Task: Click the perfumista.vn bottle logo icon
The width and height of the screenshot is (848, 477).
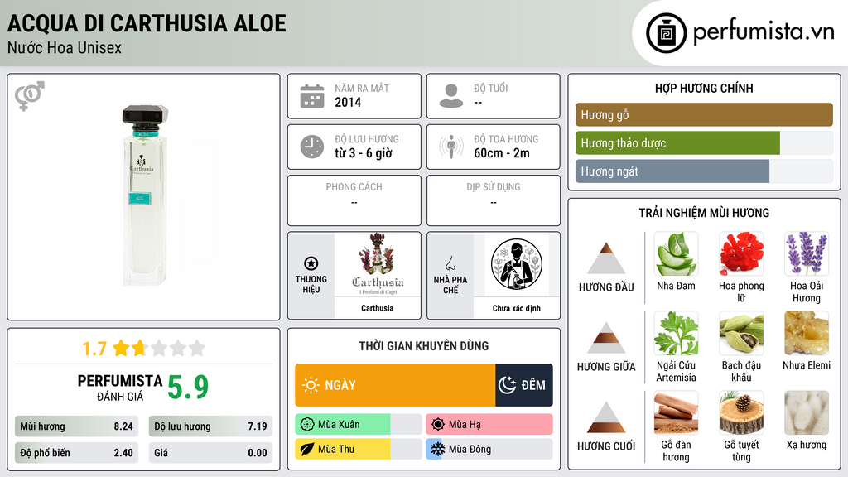Action: tap(666, 33)
